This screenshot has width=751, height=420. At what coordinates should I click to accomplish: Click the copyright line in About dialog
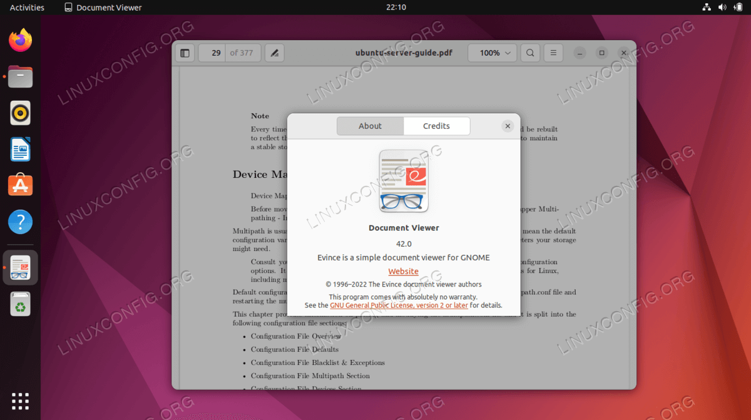[404, 284]
